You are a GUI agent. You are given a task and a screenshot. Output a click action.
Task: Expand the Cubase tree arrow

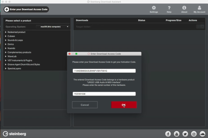6,36
